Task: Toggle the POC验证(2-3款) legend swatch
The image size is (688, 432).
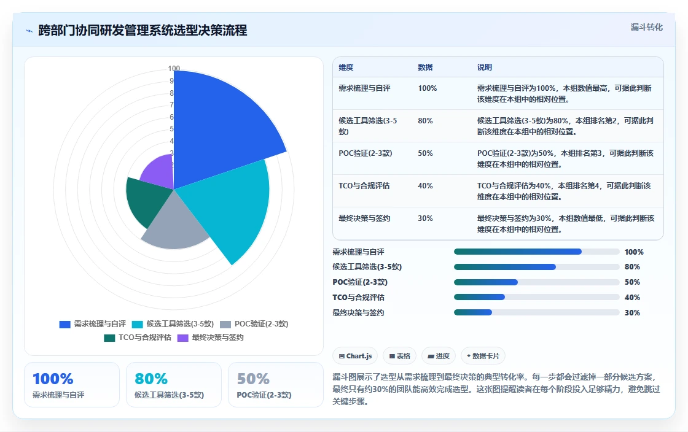Action: click(225, 324)
